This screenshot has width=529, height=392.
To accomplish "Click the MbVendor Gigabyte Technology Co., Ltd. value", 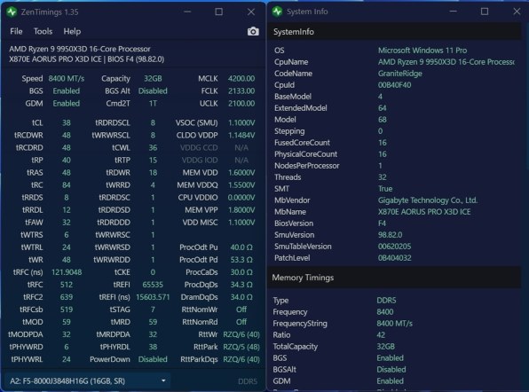I will [x=428, y=200].
